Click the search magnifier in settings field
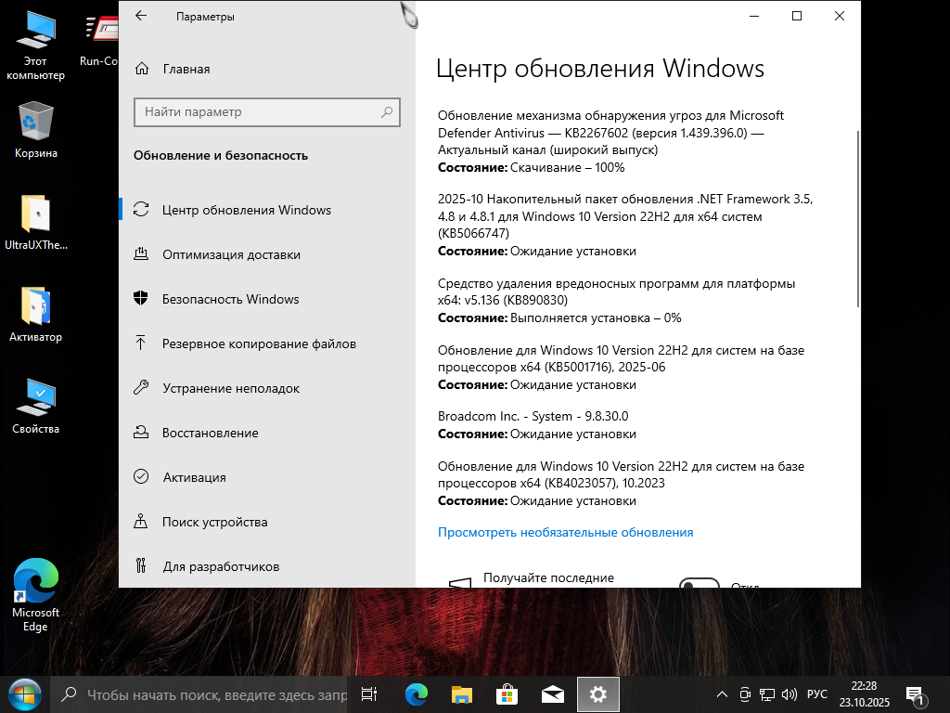 point(387,111)
